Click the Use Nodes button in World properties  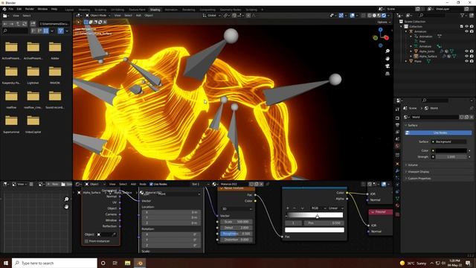pos(438,133)
